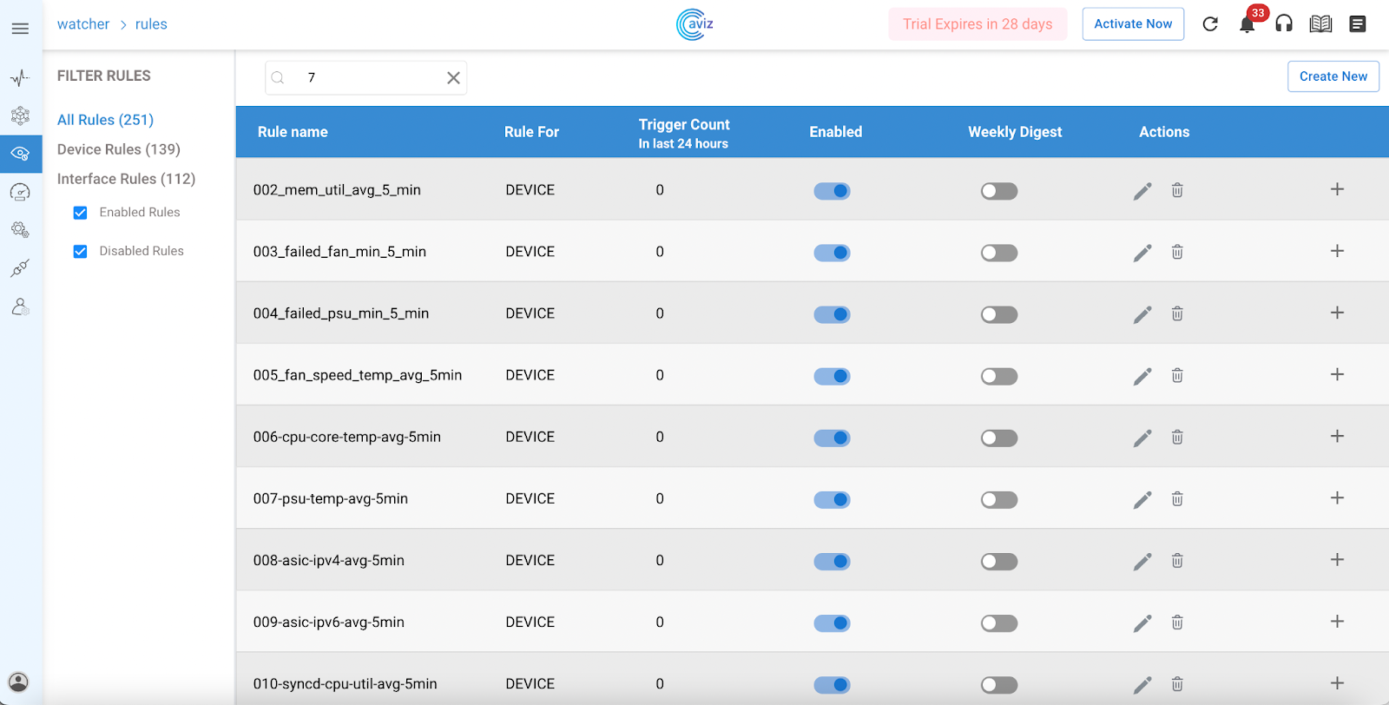The width and height of the screenshot is (1389, 705).
Task: Delete rule 006-cpu-core-temp-avg-5min
Action: [x=1177, y=437]
